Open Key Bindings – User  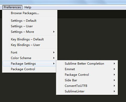[x=30, y=45]
